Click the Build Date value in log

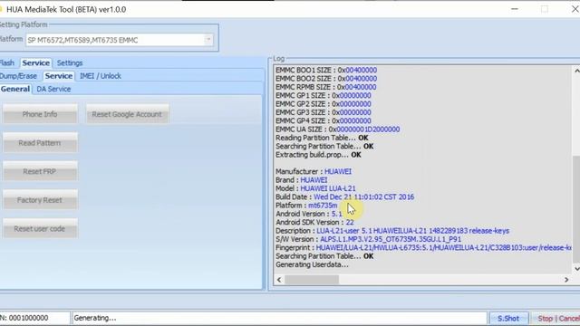363,197
